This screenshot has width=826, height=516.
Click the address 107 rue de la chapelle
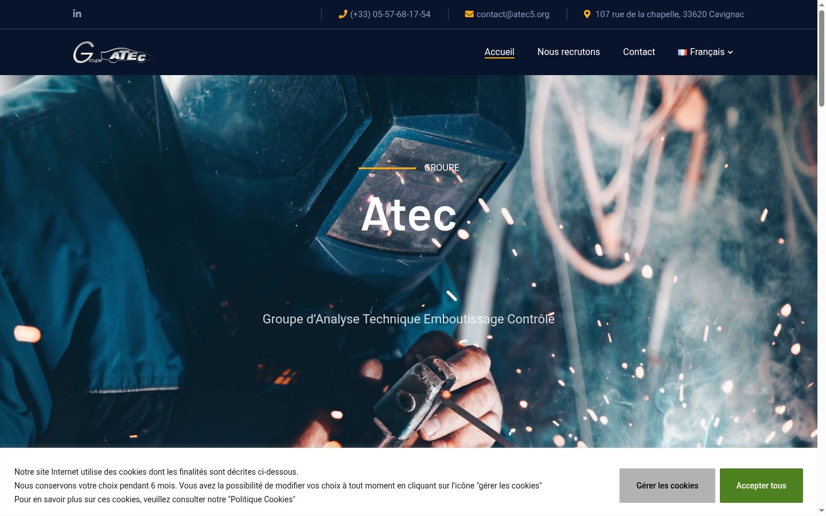(x=669, y=14)
